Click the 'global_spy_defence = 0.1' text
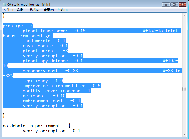The image size is (189, 139). pyautogui.click(x=53, y=61)
